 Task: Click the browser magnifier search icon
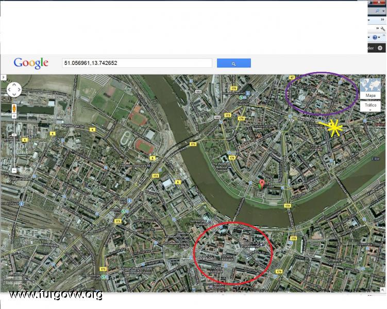coord(377,10)
